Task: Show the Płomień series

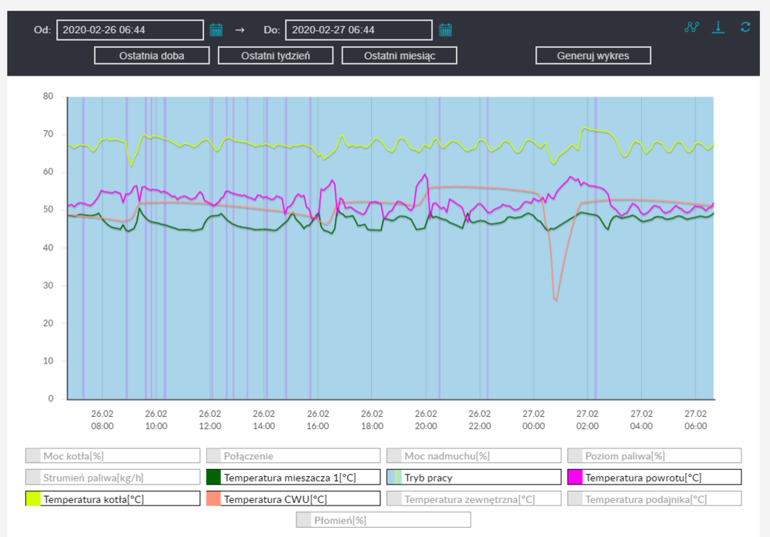Action: coord(383,520)
